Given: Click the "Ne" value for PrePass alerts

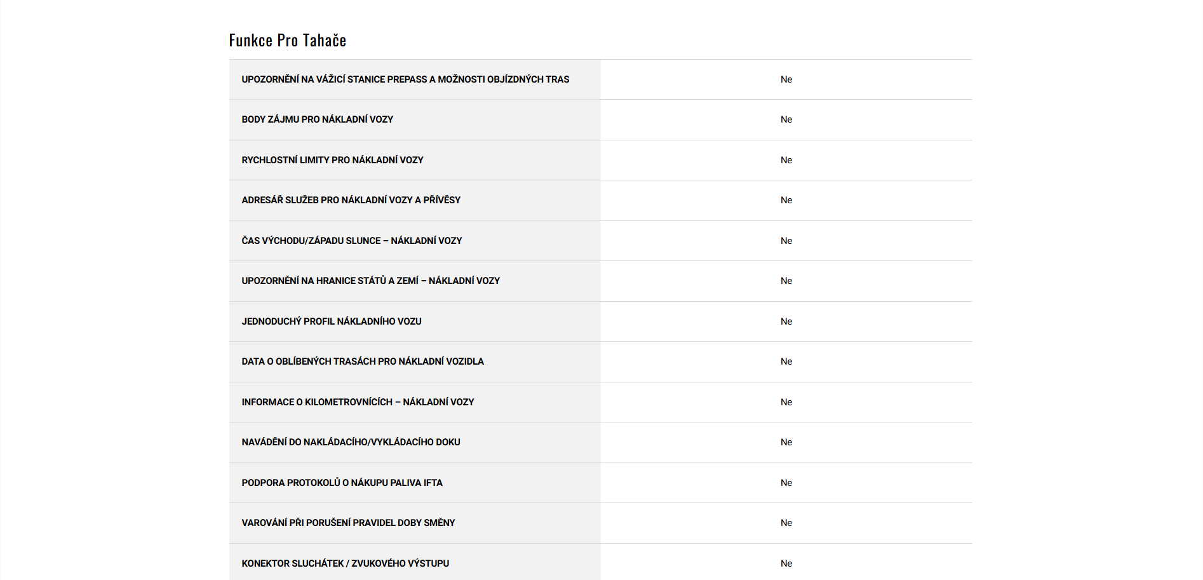Looking at the screenshot, I should click(x=786, y=79).
